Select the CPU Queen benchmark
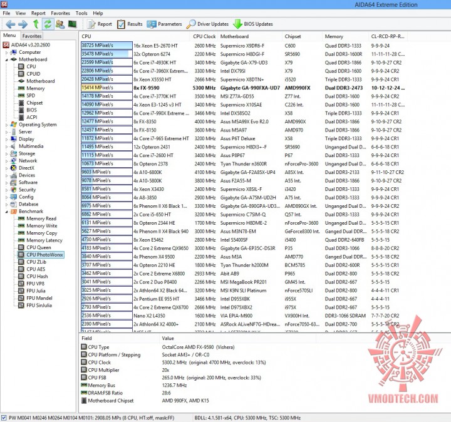451x422 pixels. point(34,247)
